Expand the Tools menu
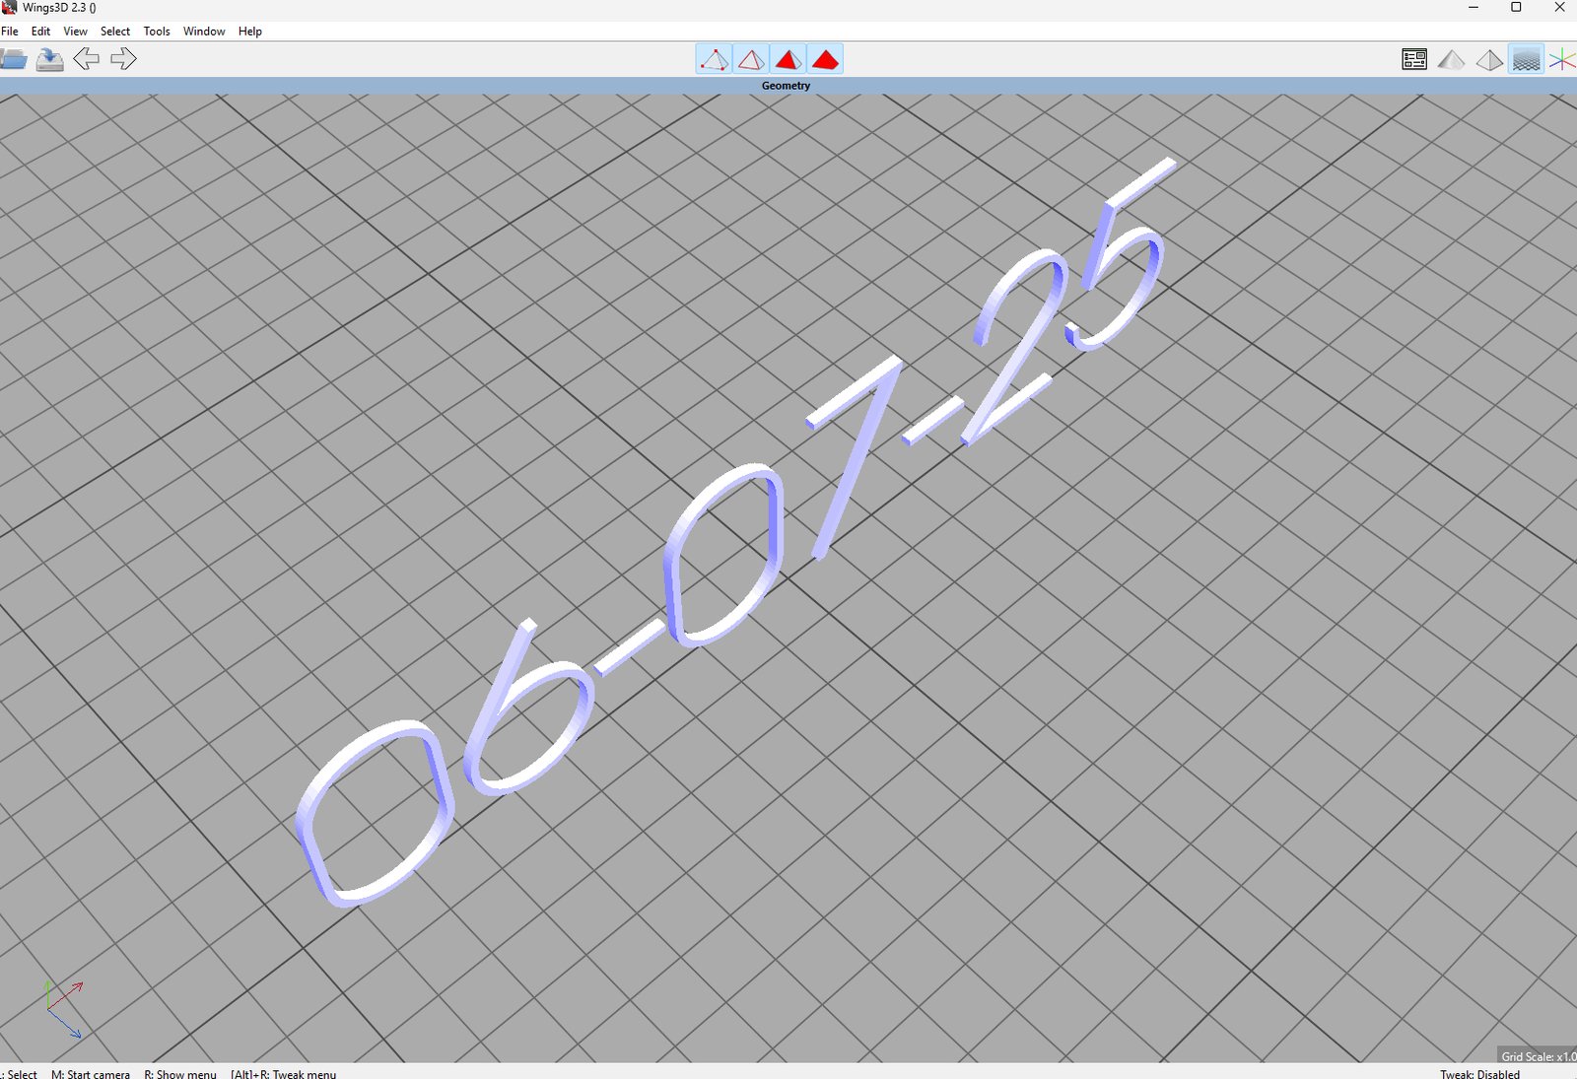 [157, 32]
